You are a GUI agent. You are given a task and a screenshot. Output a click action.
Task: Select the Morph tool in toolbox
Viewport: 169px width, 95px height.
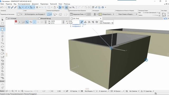[2, 68]
